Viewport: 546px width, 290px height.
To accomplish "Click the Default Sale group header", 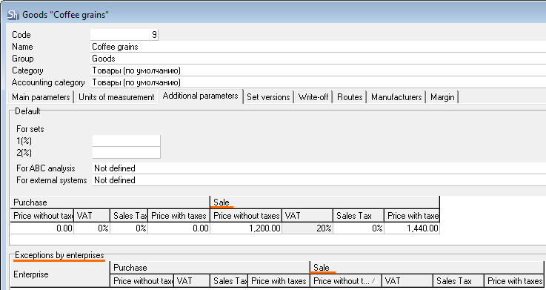I will pos(325,202).
